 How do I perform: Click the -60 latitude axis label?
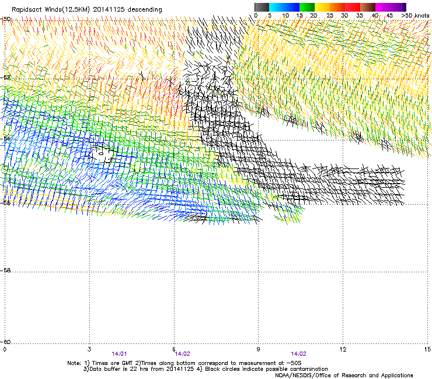[6, 342]
